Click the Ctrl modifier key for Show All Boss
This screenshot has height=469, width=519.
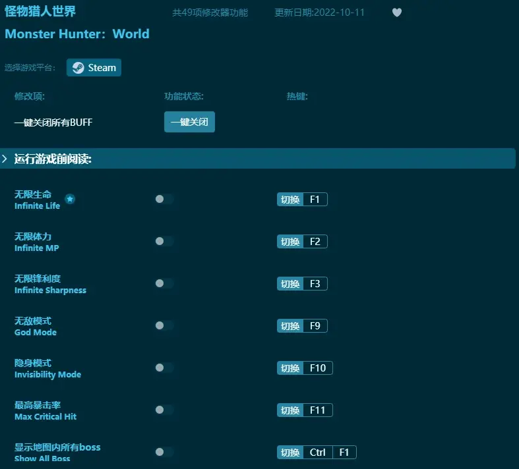tap(318, 452)
